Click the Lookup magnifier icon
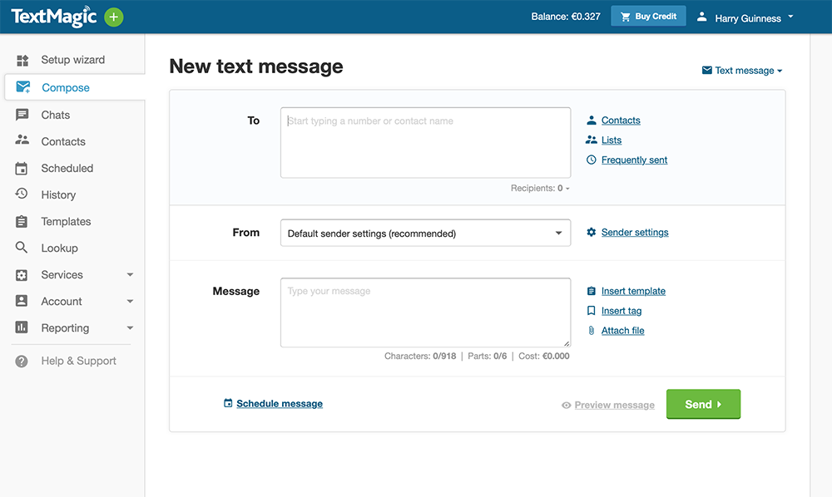This screenshot has height=497, width=832. click(x=22, y=248)
